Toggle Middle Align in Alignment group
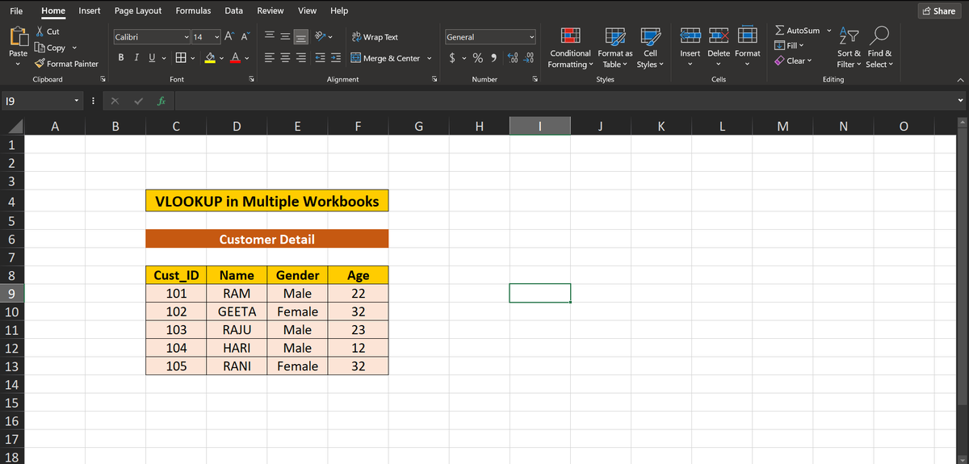This screenshot has width=969, height=464. click(286, 37)
